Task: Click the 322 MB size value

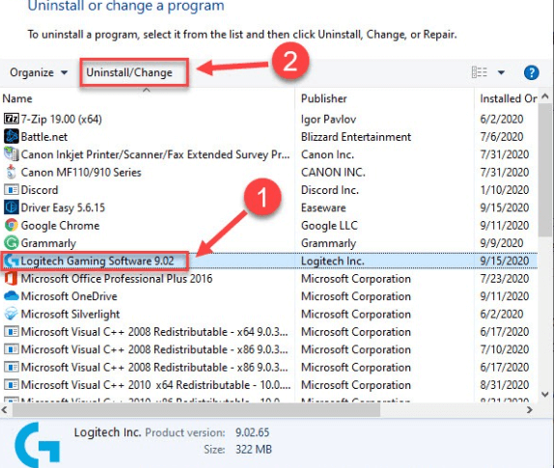Action: coord(254,450)
